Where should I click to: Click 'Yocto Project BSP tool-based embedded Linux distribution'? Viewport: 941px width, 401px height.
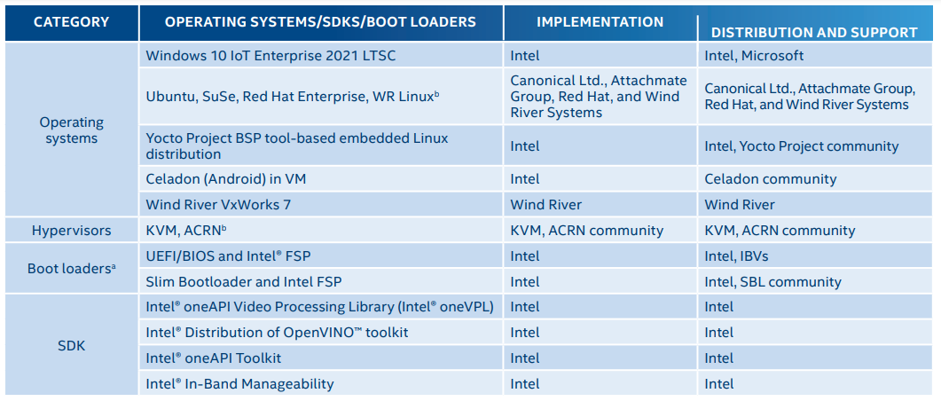tap(297, 145)
